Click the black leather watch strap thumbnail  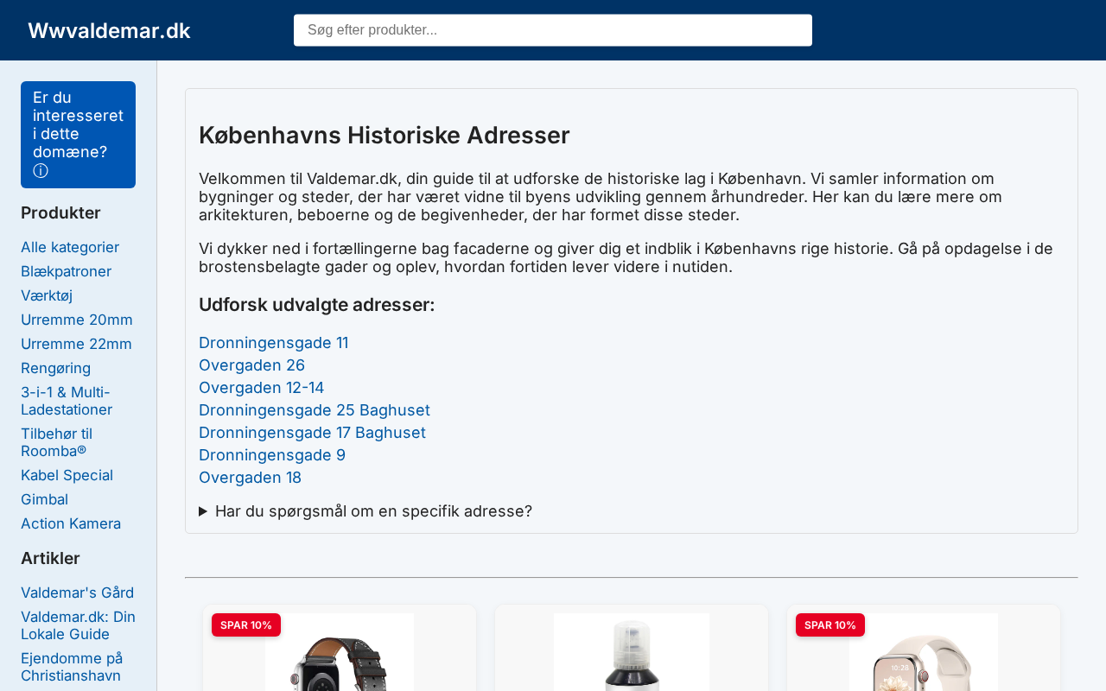coord(340,652)
